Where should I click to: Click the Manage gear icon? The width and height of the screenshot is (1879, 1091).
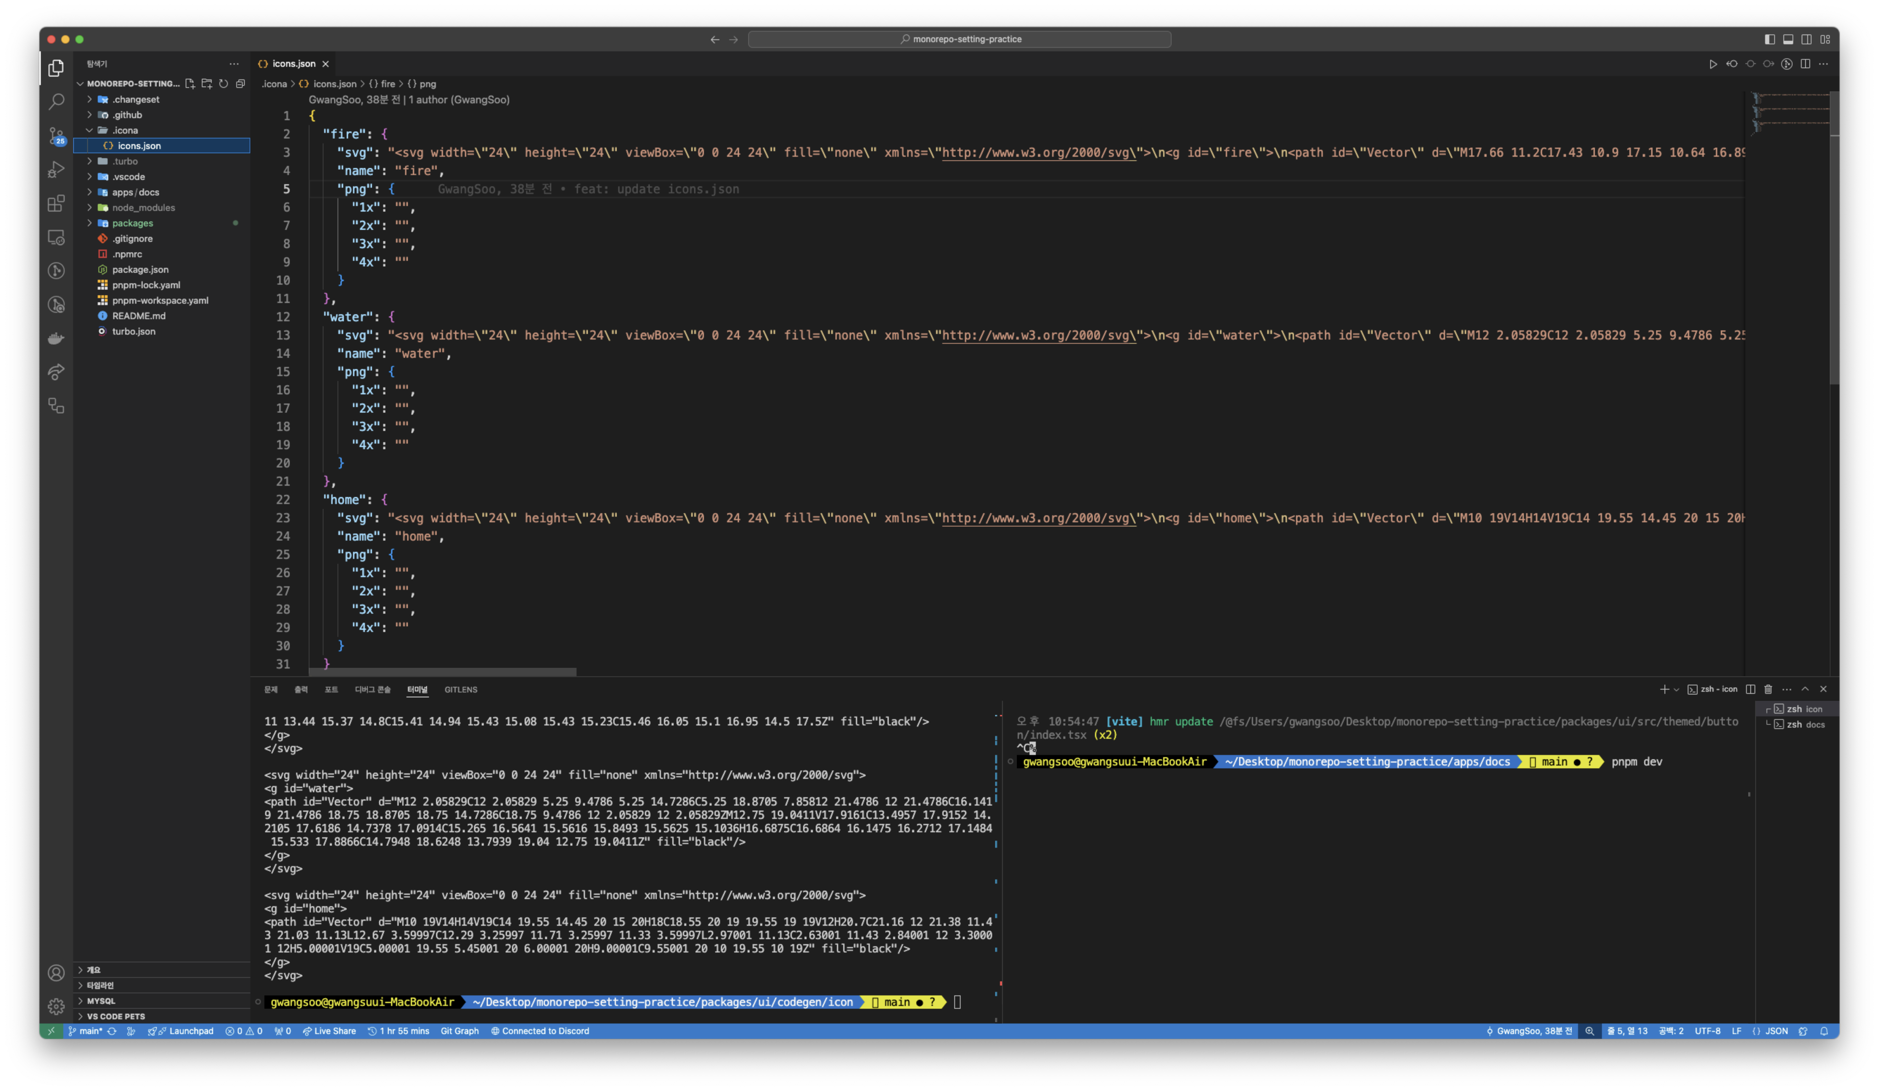tap(56, 1007)
